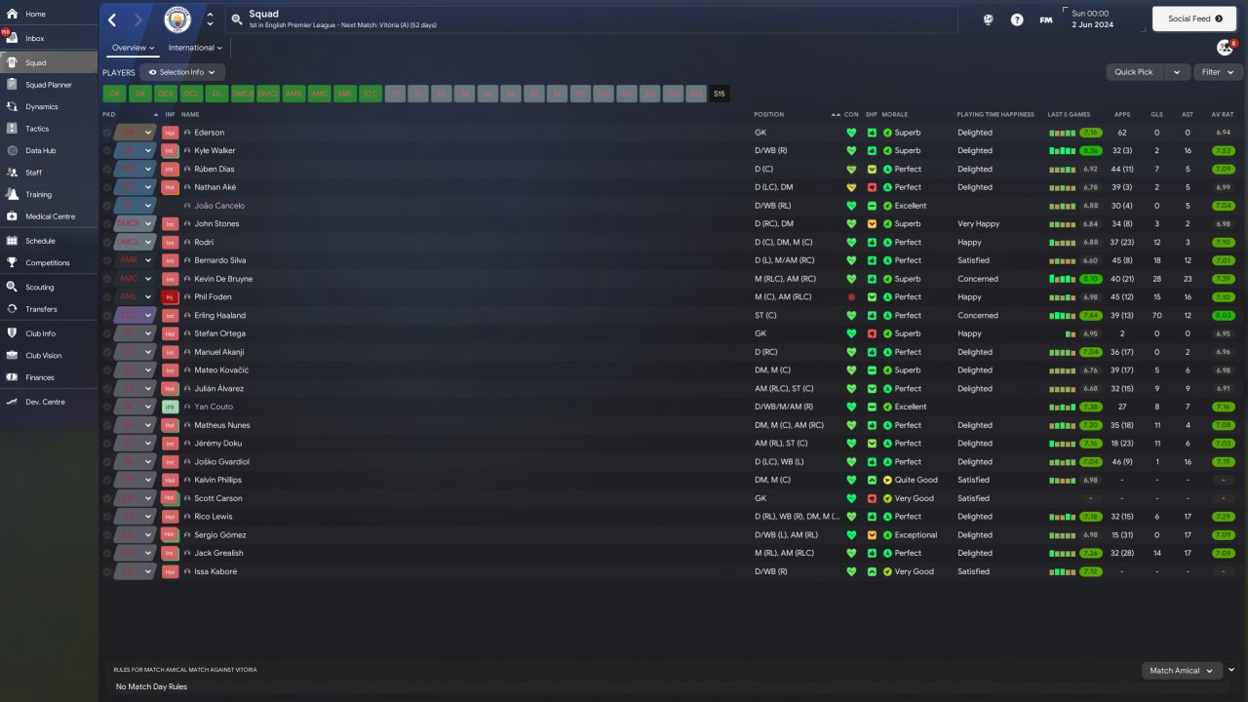Go back with the left arrow
This screenshot has width=1248, height=702.
pos(112,19)
